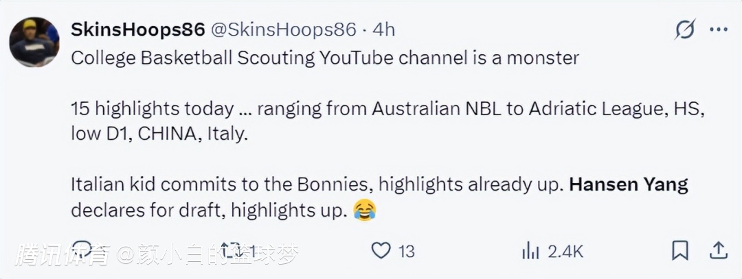Click the like count of 13

(407, 252)
